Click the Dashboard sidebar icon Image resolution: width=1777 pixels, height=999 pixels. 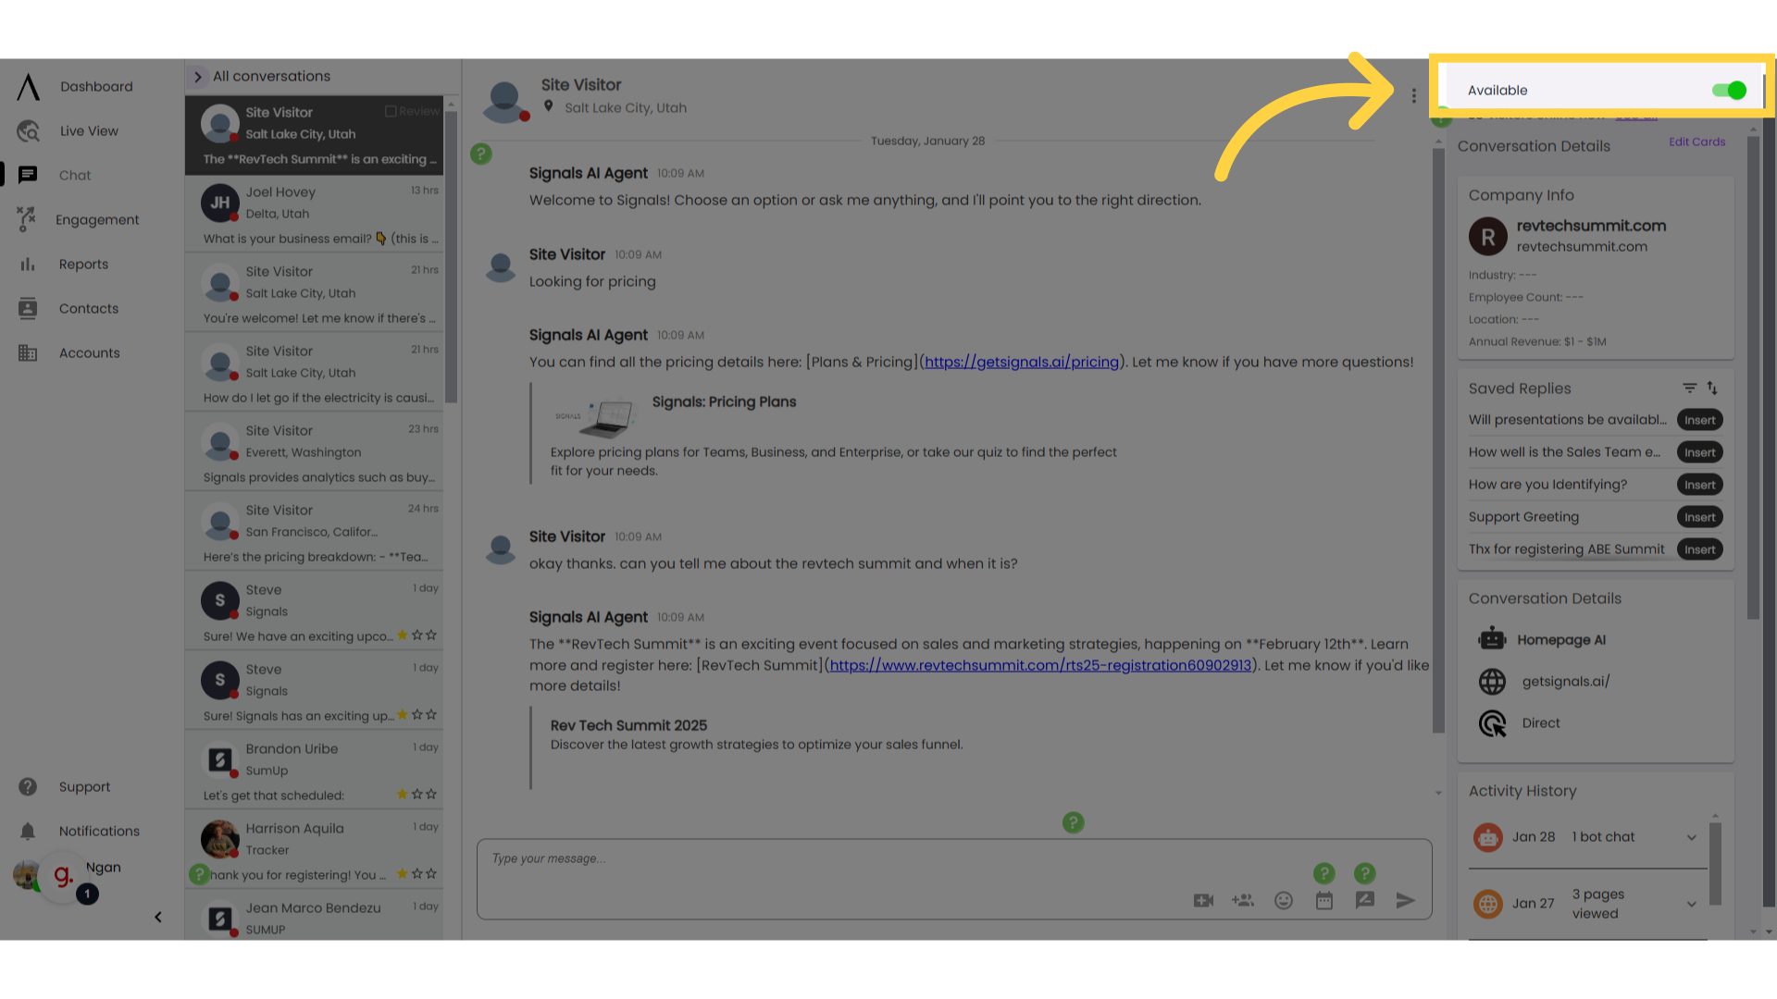click(x=27, y=85)
